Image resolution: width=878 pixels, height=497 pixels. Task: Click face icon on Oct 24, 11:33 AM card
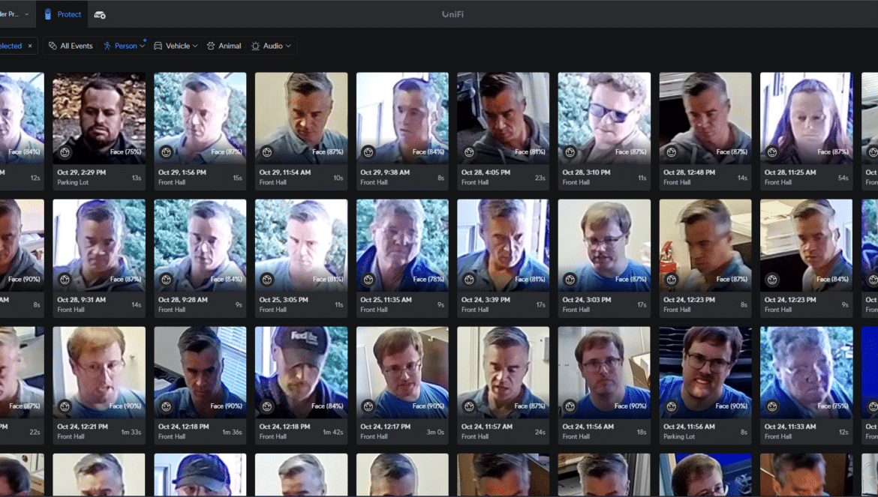[772, 406]
